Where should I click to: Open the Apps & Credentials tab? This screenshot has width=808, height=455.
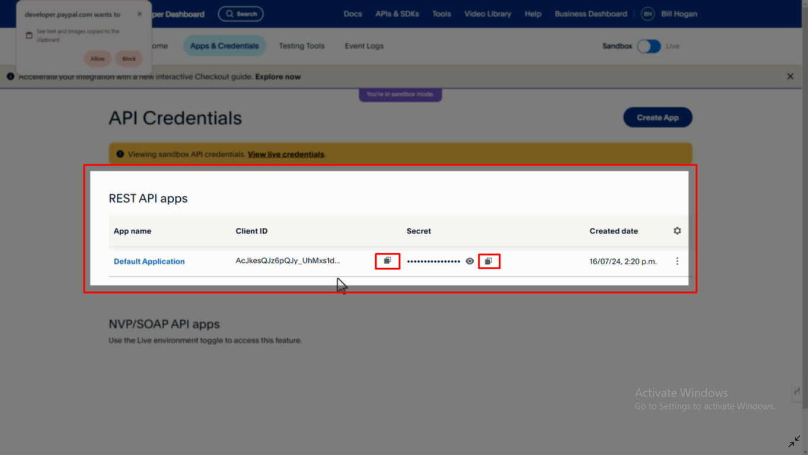[224, 46]
